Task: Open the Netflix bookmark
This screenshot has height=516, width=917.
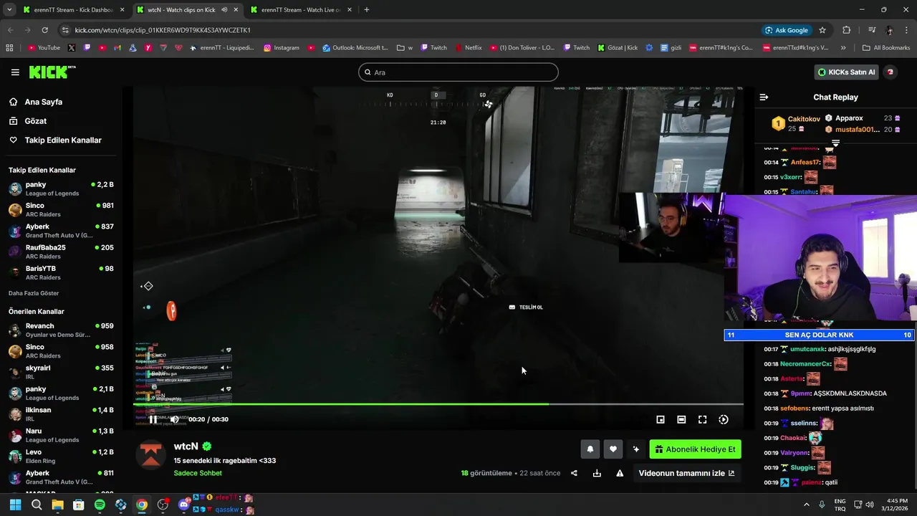Action: [468, 48]
